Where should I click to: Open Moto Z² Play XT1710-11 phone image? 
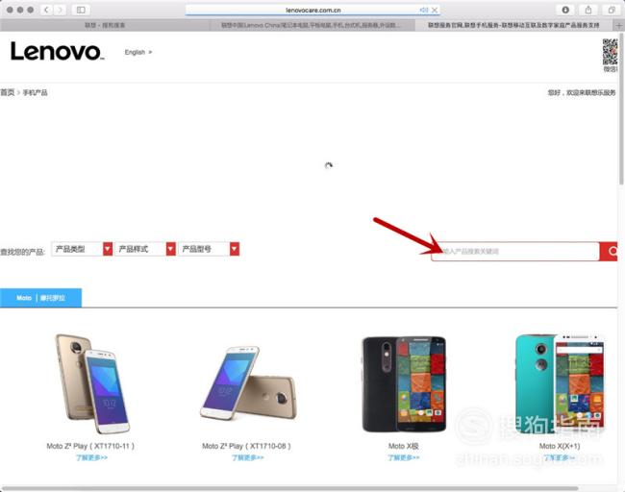click(x=91, y=383)
